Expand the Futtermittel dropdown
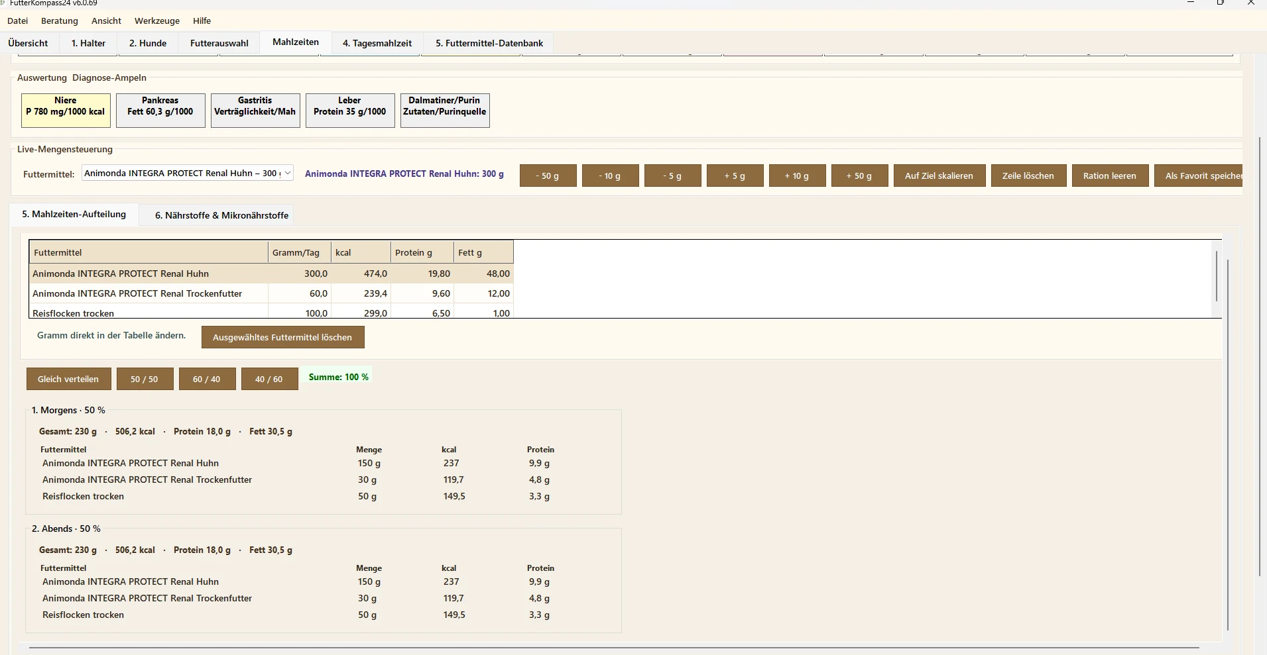The width and height of the screenshot is (1267, 655). (x=188, y=174)
